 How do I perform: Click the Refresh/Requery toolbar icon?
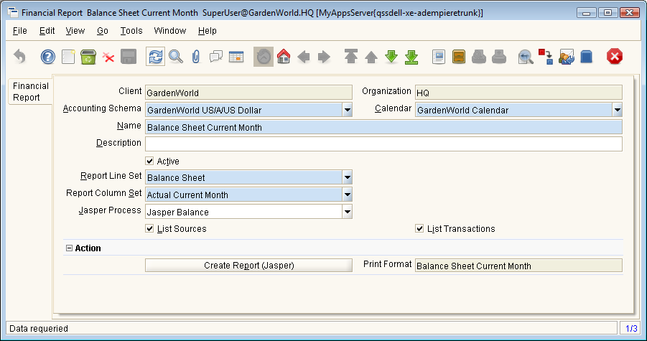tap(155, 57)
